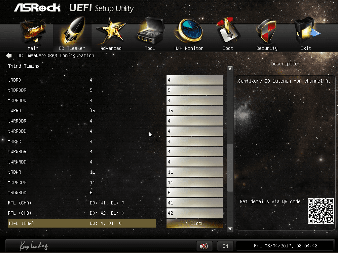Image resolution: width=338 pixels, height=253 pixels.
Task: Click the RTL (CHB) D0: 42, D1: 0 value
Action: click(107, 213)
